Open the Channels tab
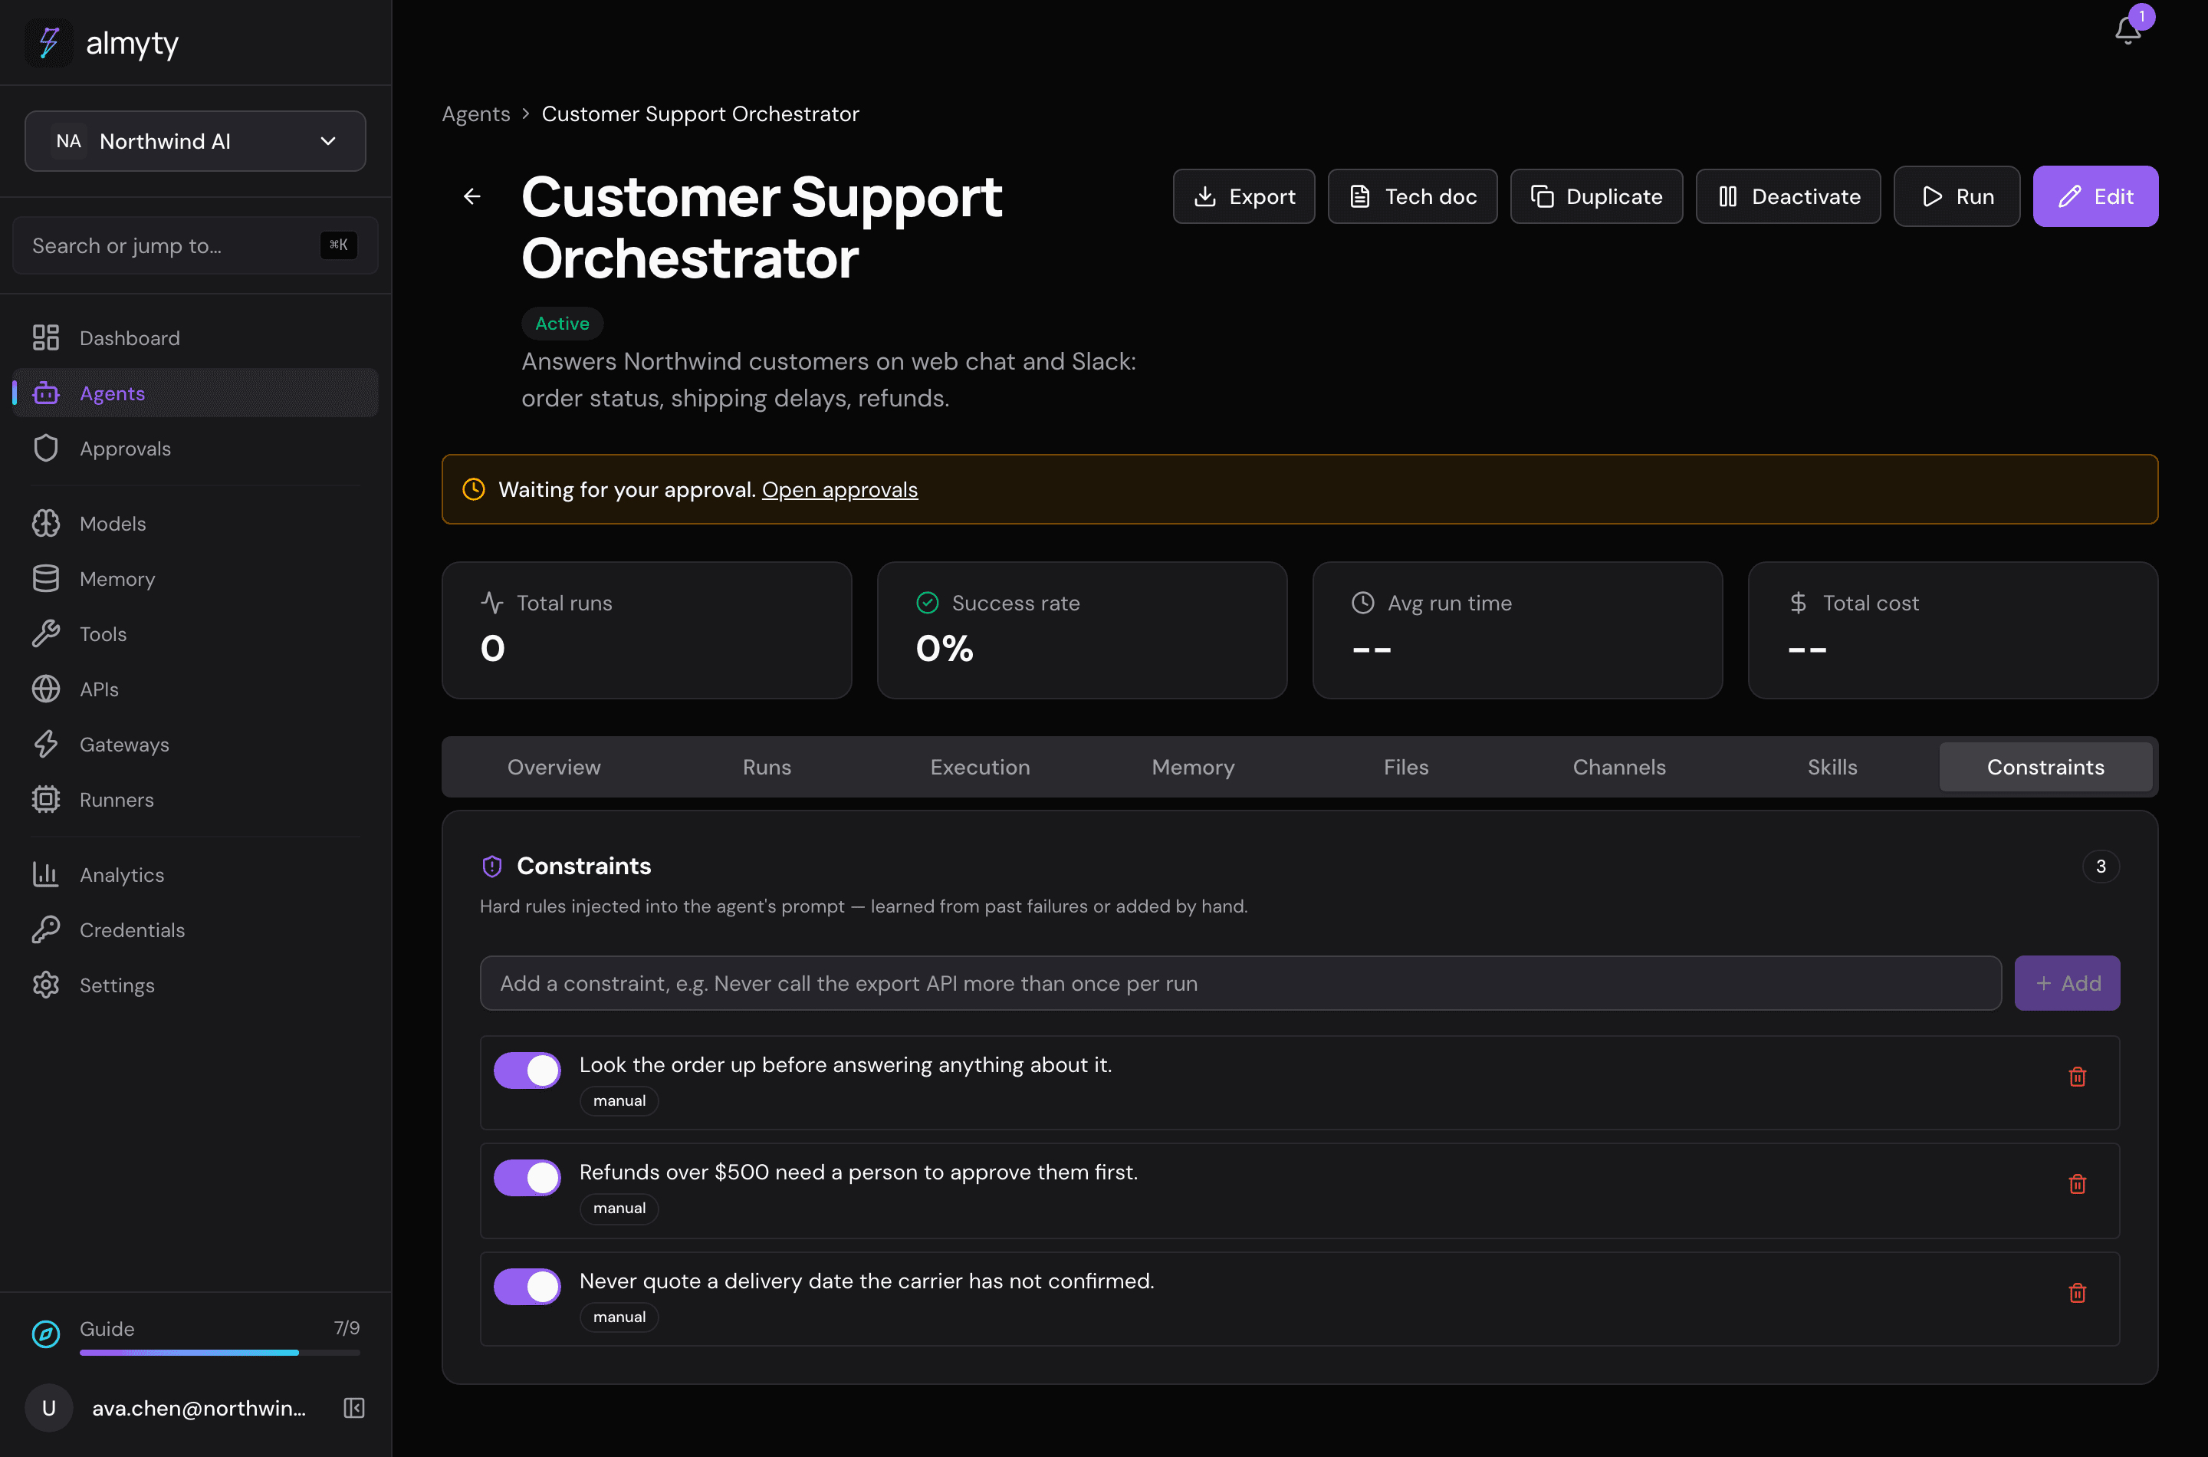 point(1619,767)
